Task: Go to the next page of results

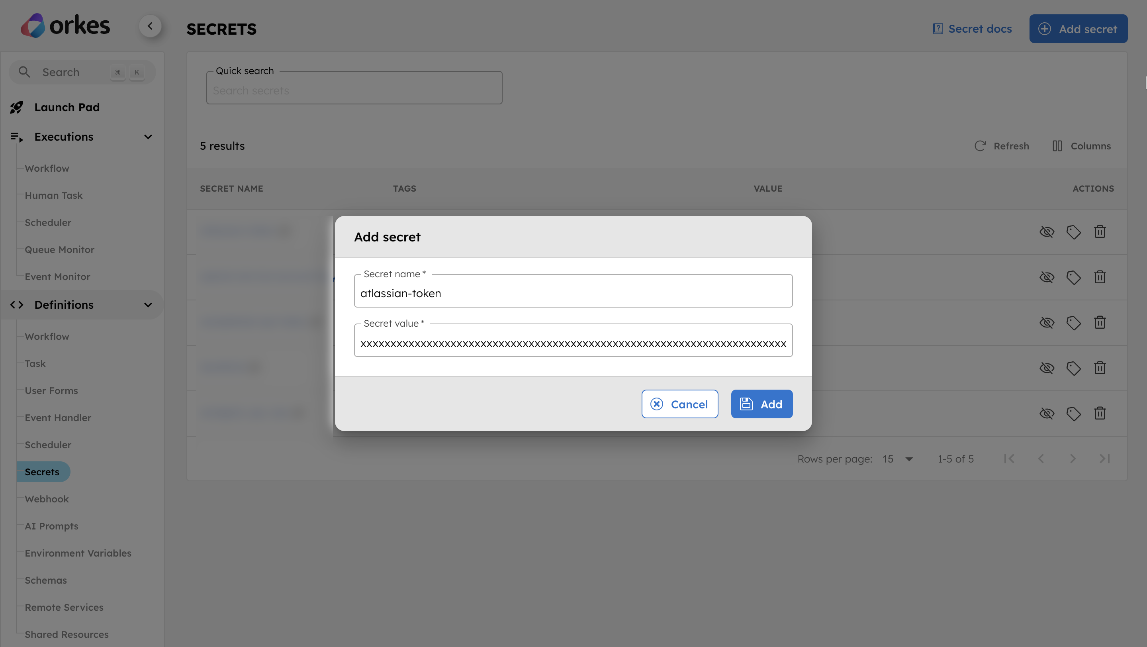Action: coord(1073,459)
